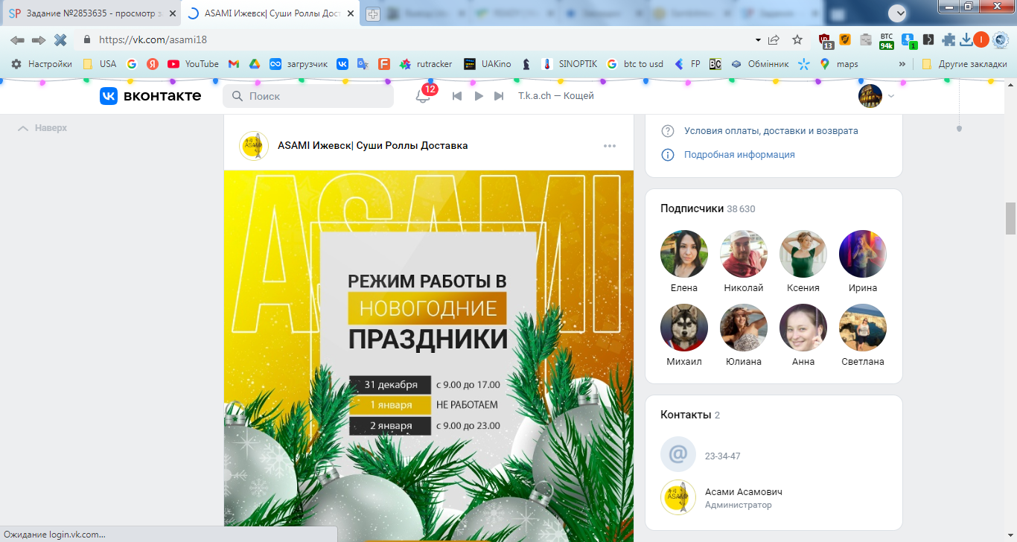Open the Обмінник bookmark
Image resolution: width=1017 pixels, height=542 pixels.
point(759,64)
